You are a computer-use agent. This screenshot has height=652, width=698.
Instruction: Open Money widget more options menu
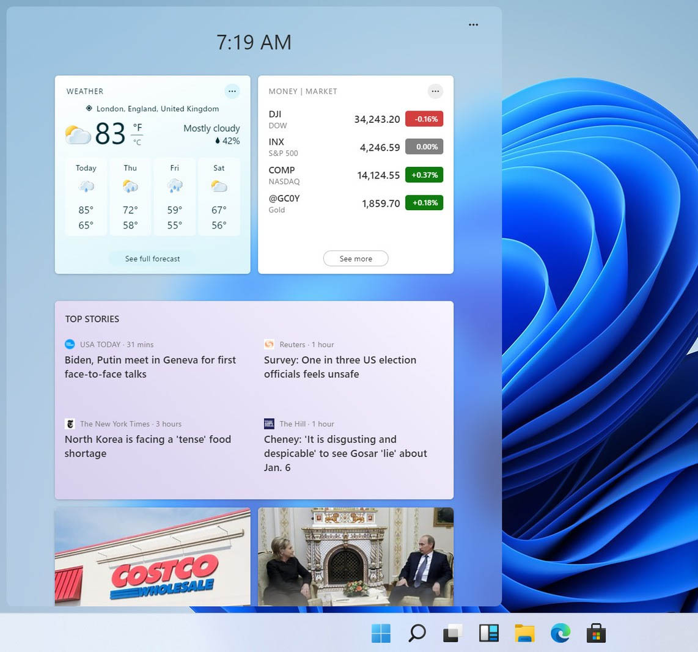tap(435, 91)
